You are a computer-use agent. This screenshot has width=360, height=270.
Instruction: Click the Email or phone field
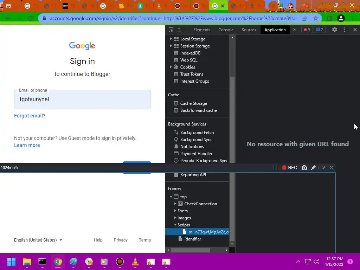(x=82, y=99)
